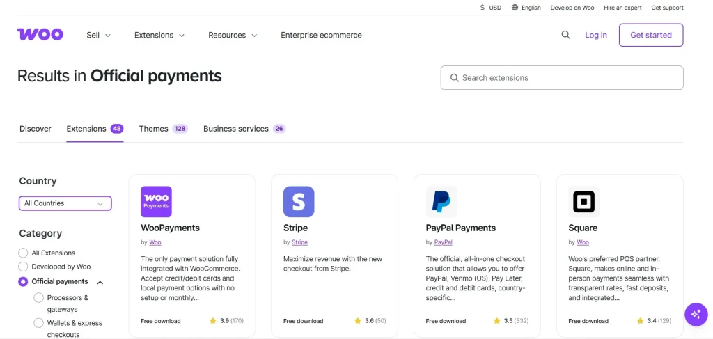Open the All Countries dropdown
The height and width of the screenshot is (339, 713).
click(x=65, y=203)
